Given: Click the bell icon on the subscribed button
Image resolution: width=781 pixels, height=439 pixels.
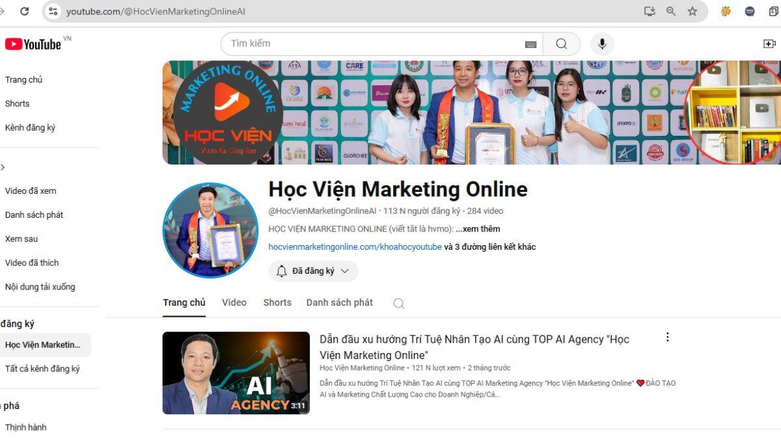Looking at the screenshot, I should pyautogui.click(x=281, y=271).
